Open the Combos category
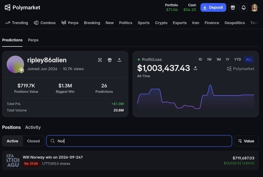 click(x=44, y=23)
